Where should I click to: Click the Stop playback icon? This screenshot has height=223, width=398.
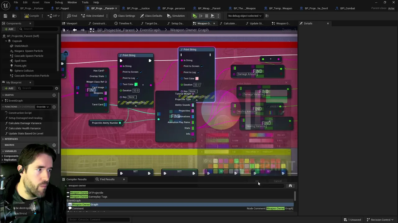click(206, 16)
